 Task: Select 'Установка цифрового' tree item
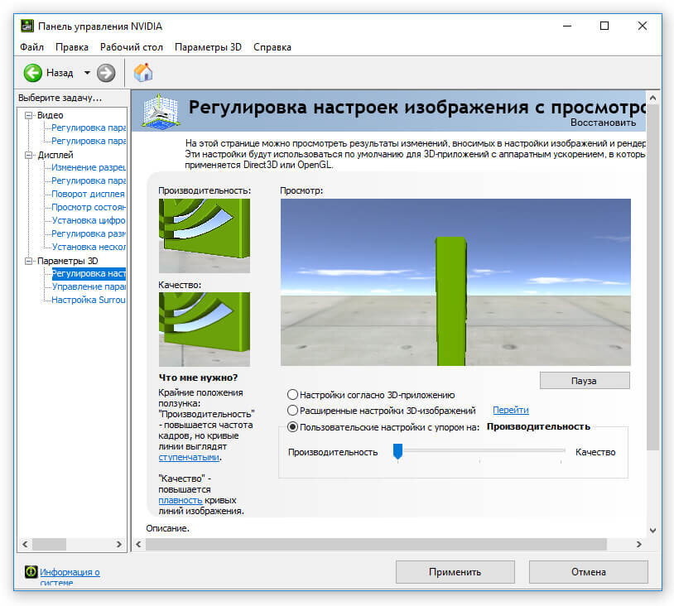pyautogui.click(x=89, y=220)
